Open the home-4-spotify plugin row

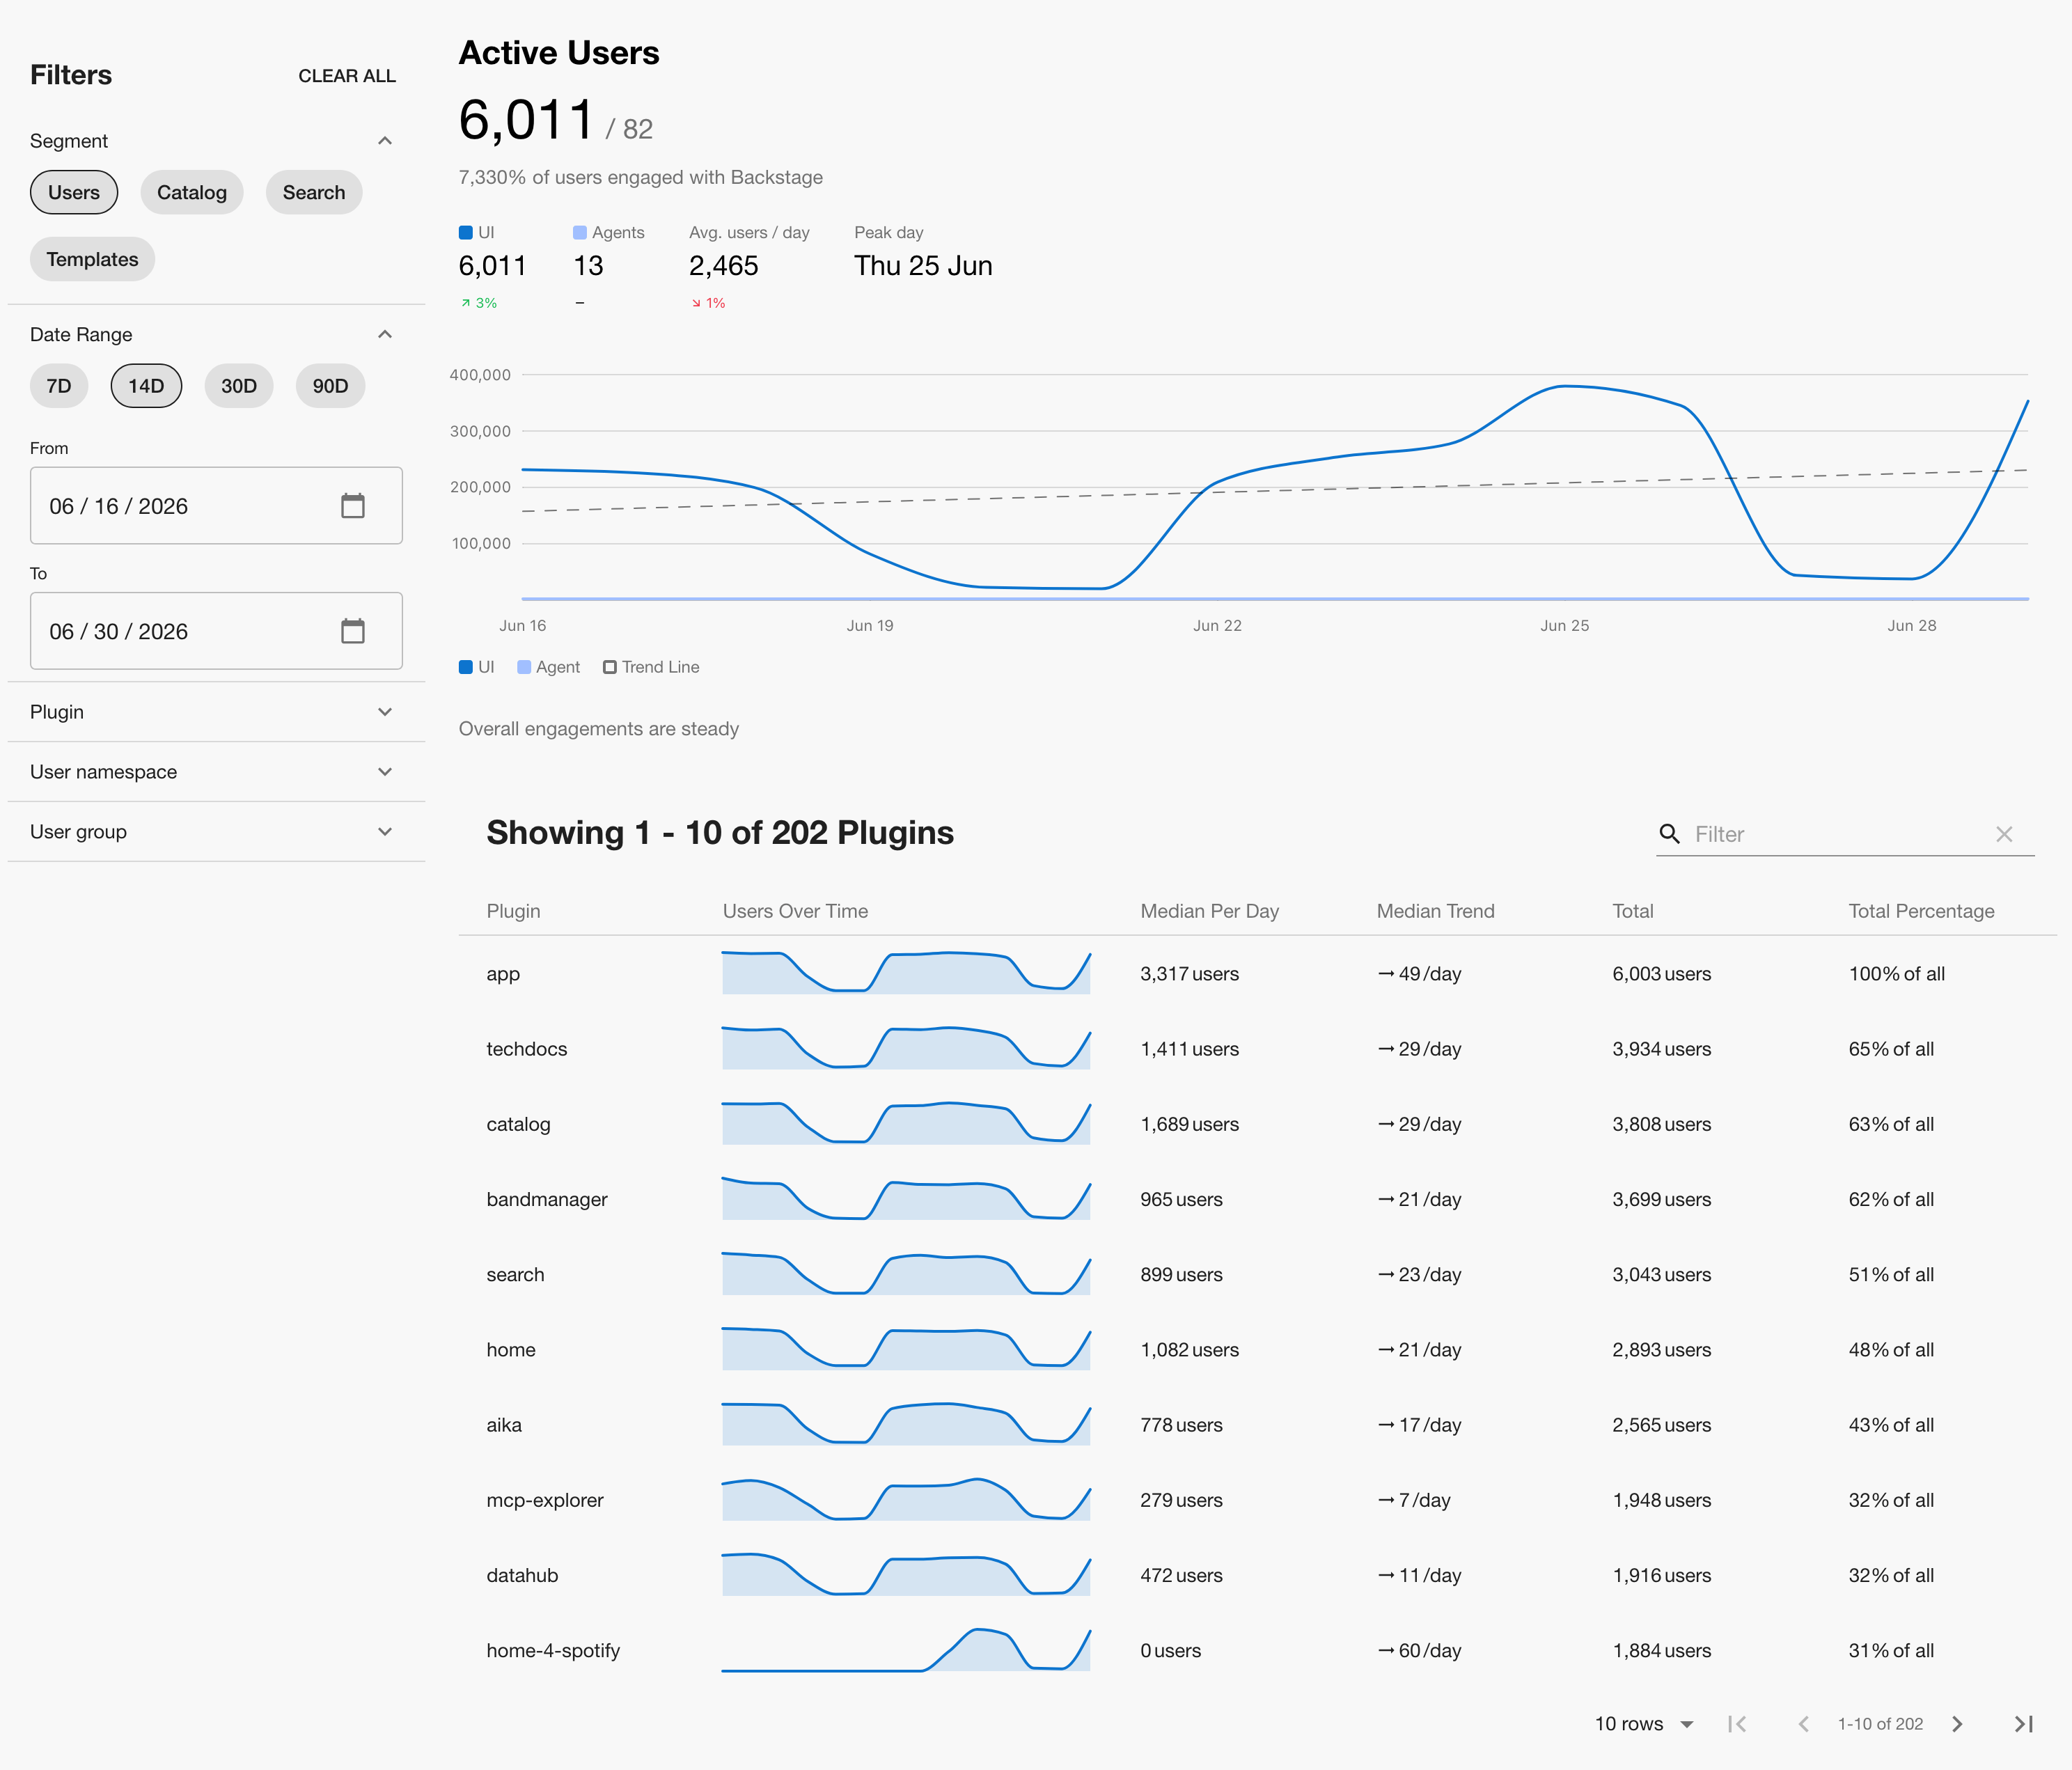point(1257,1650)
